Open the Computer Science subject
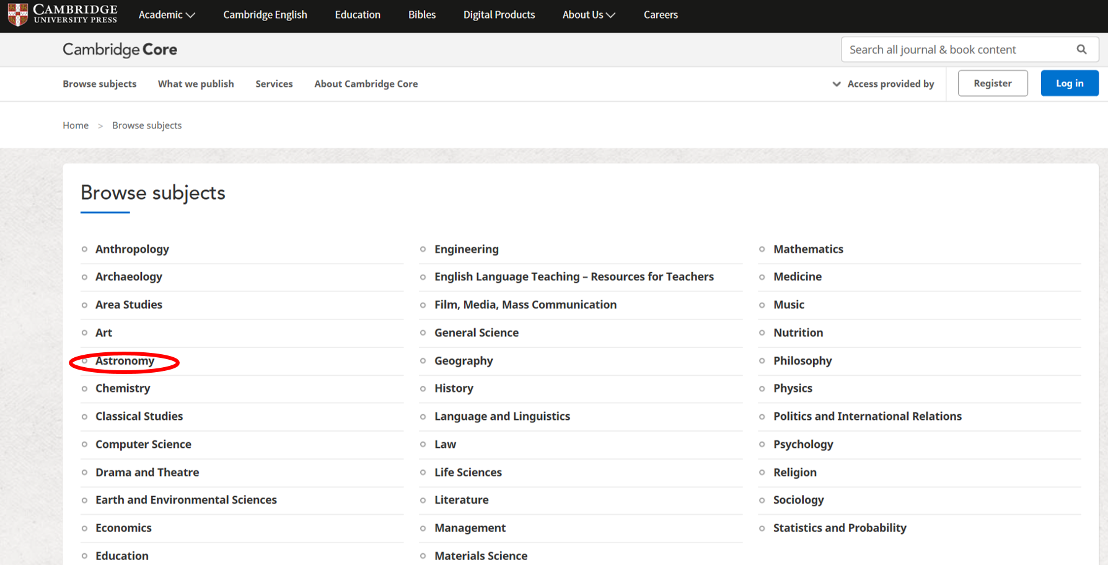This screenshot has height=565, width=1108. pyautogui.click(x=143, y=444)
